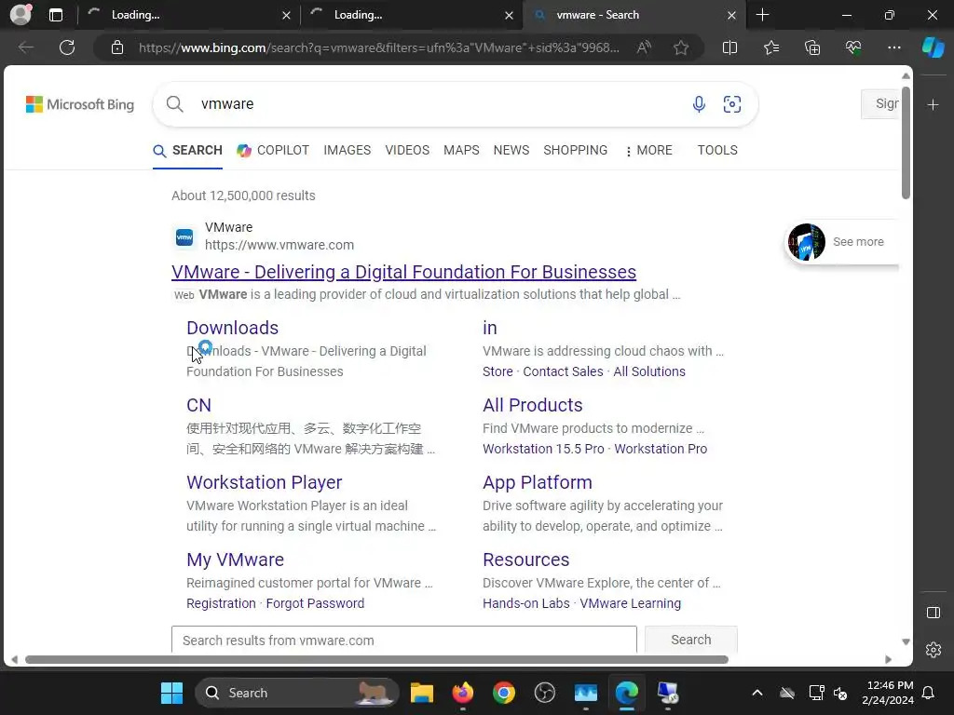Screen dimensions: 954x715
Task: Open Copilot sidebar icon
Action: (x=933, y=47)
